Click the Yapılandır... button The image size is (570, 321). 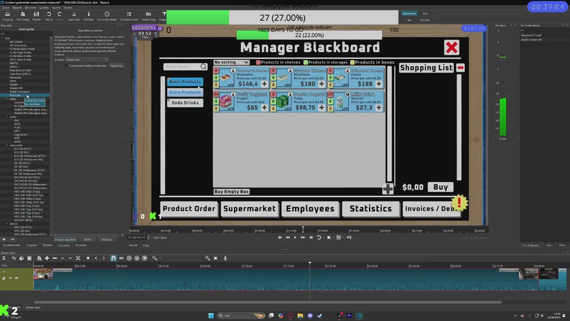pyautogui.click(x=117, y=66)
